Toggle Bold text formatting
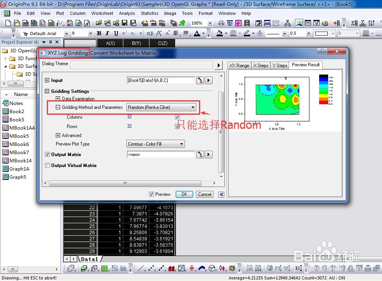Image resolution: width=382 pixels, height=281 pixels. point(99,34)
